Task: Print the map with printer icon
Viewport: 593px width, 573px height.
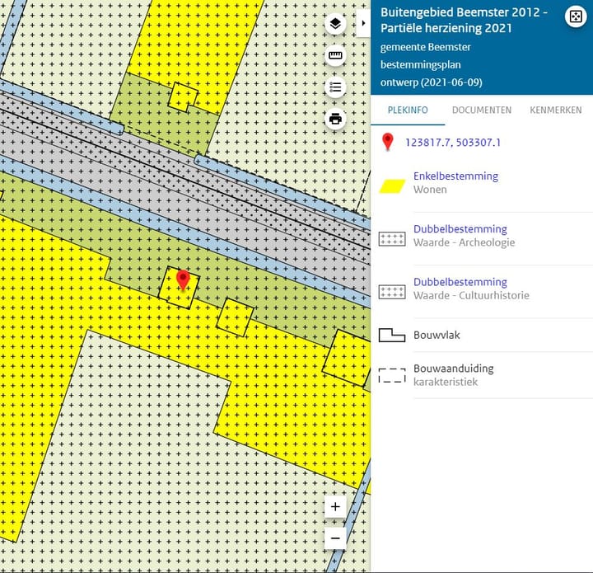Action: pos(335,119)
